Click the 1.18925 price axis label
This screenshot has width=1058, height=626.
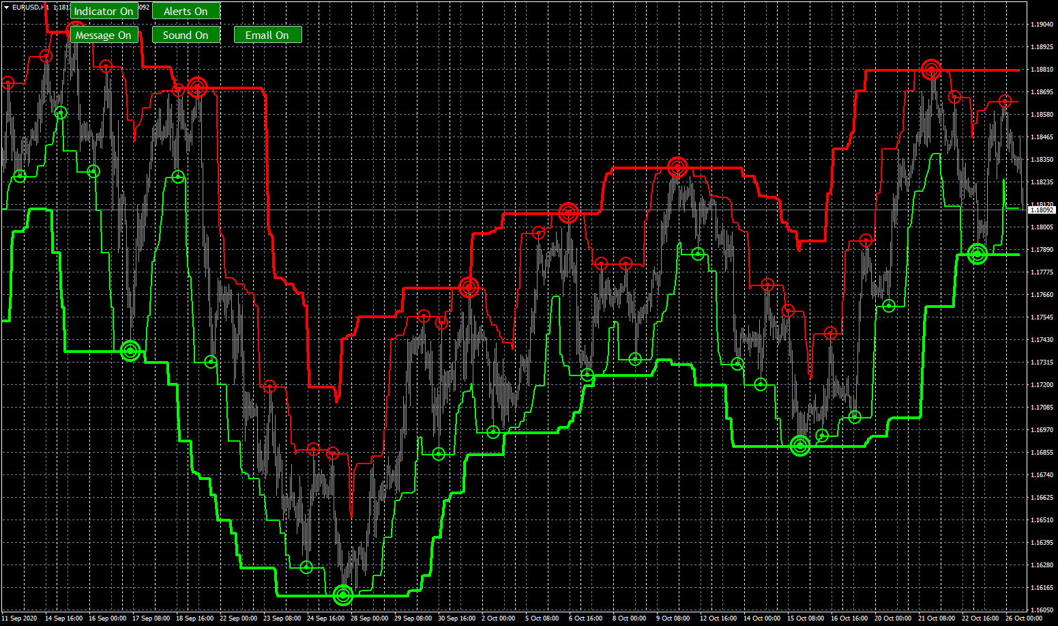point(1042,47)
